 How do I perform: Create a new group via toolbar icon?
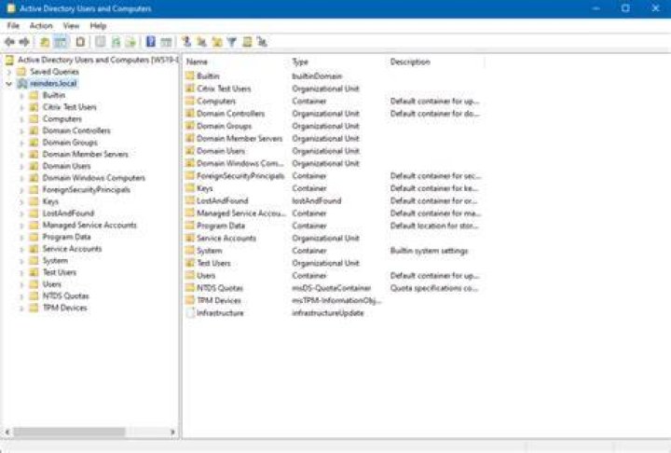click(201, 42)
